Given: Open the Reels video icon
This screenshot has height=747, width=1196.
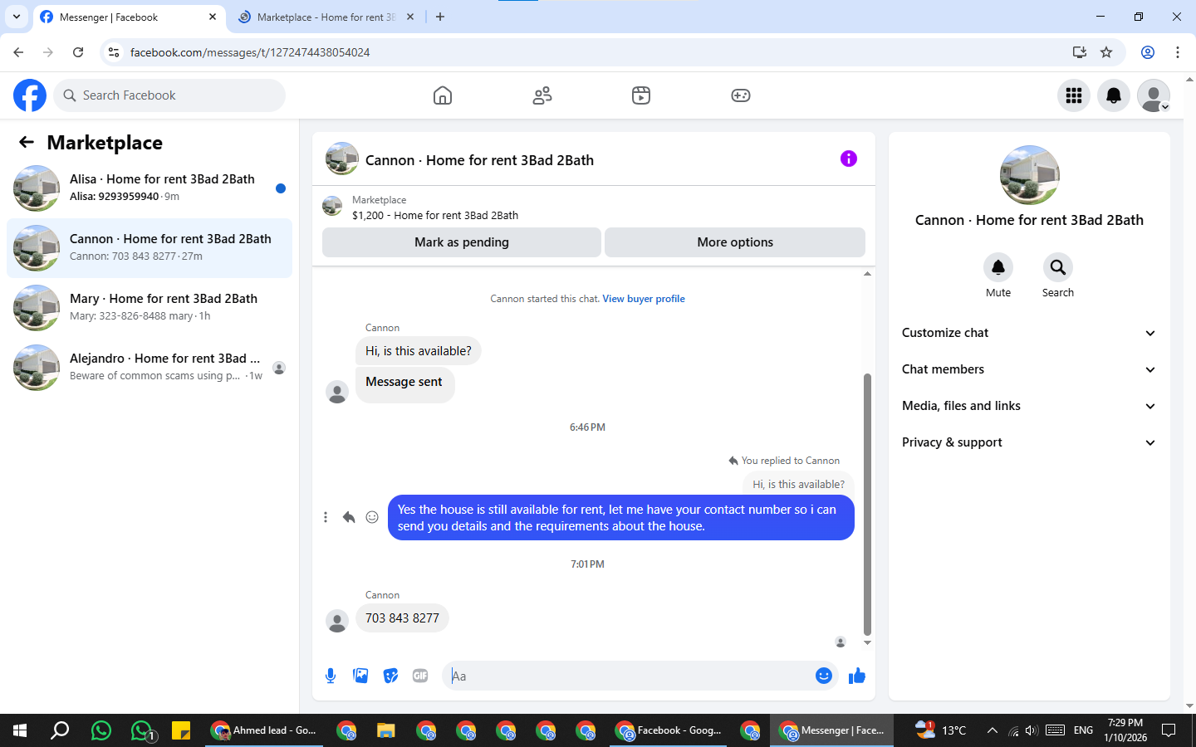Looking at the screenshot, I should [641, 95].
